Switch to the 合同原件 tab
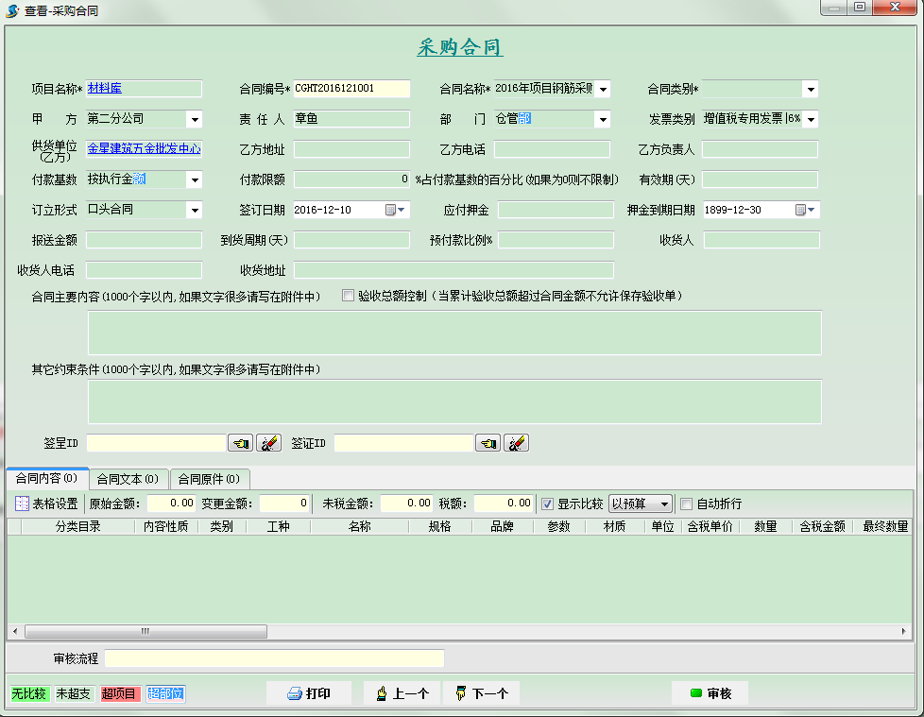 tap(210, 479)
